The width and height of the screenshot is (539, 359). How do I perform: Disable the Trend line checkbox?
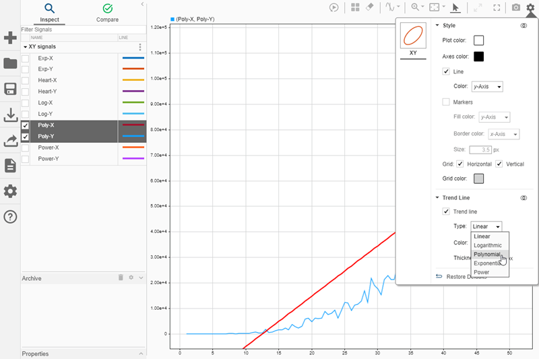446,211
